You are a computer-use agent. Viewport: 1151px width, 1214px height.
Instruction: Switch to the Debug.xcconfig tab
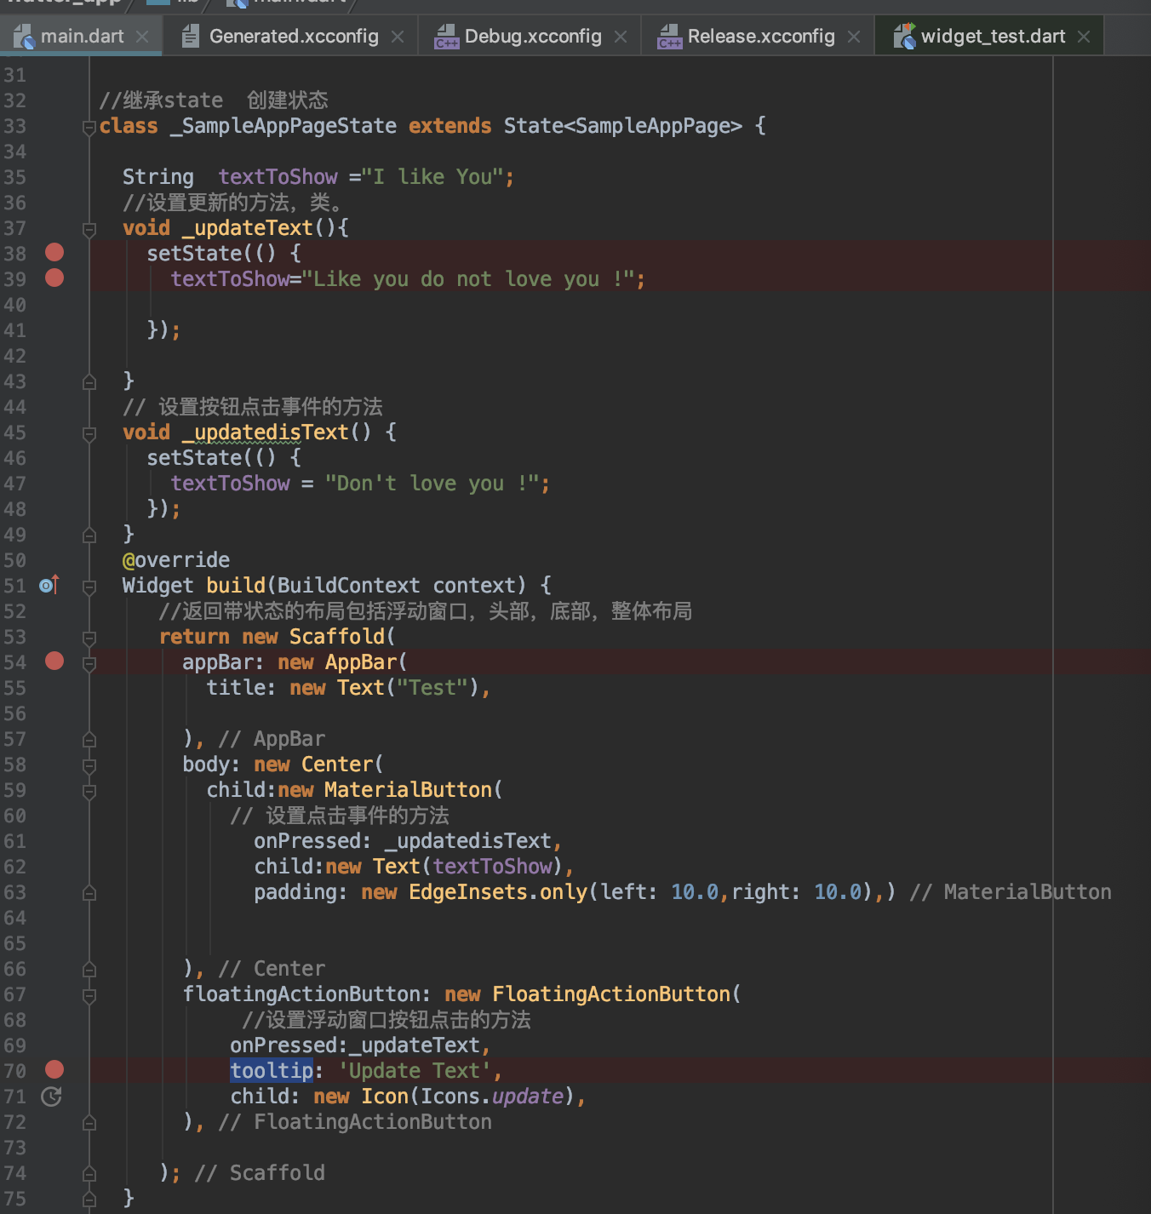[x=532, y=37]
